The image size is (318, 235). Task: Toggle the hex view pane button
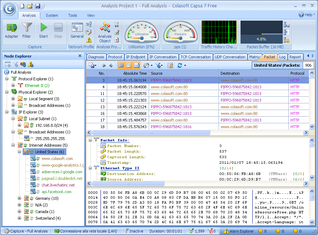(x=136, y=65)
